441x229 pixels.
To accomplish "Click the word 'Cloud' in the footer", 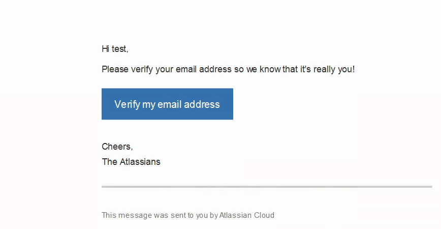I will pos(264,215).
